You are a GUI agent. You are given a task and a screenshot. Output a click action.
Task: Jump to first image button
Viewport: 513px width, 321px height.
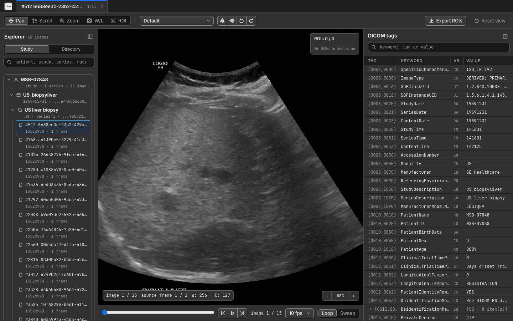223,313
